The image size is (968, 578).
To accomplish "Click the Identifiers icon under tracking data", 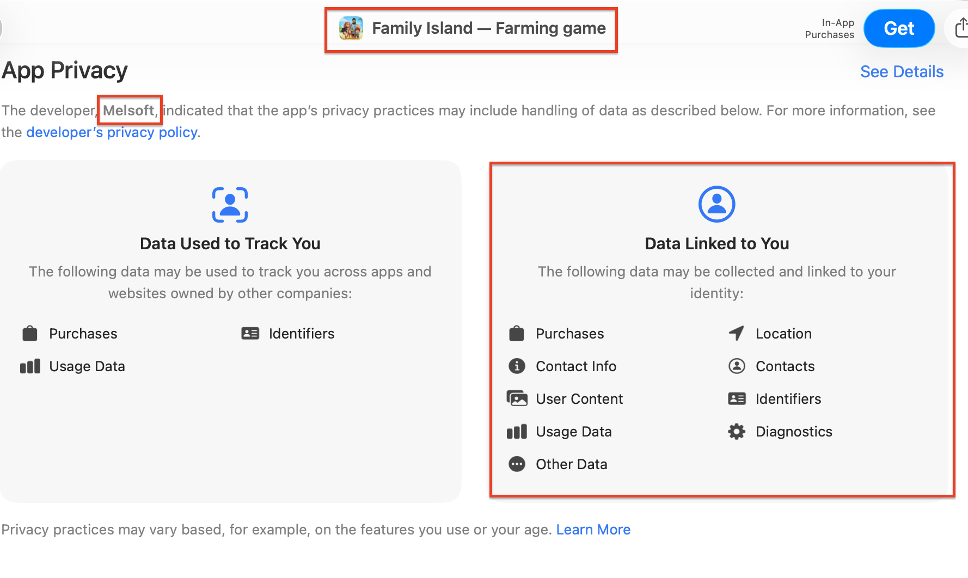I will (x=250, y=334).
